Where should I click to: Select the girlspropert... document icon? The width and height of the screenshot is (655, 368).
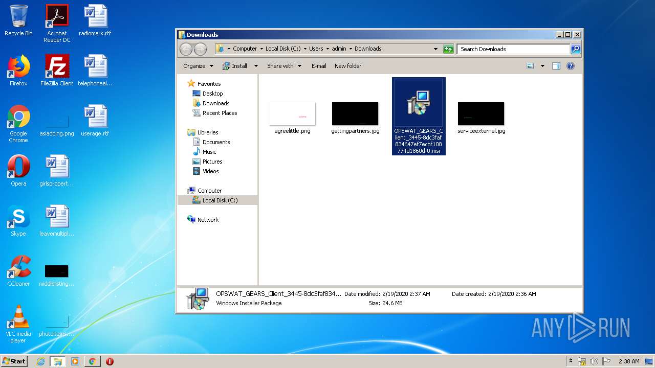tap(57, 171)
